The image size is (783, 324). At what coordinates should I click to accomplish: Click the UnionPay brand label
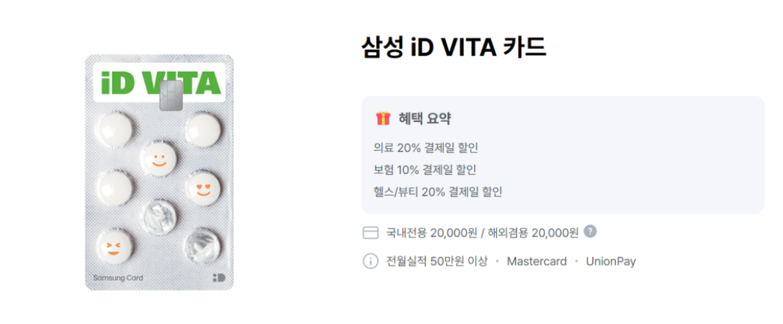point(610,261)
